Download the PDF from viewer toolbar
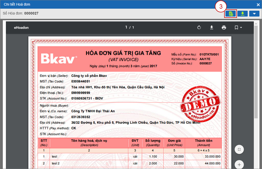 (212, 27)
